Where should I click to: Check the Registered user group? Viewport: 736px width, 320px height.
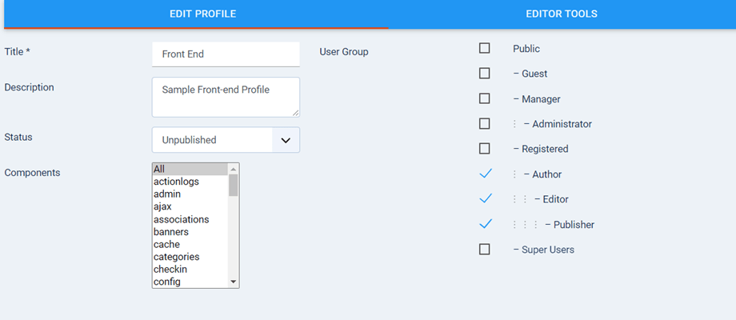pyautogui.click(x=485, y=149)
